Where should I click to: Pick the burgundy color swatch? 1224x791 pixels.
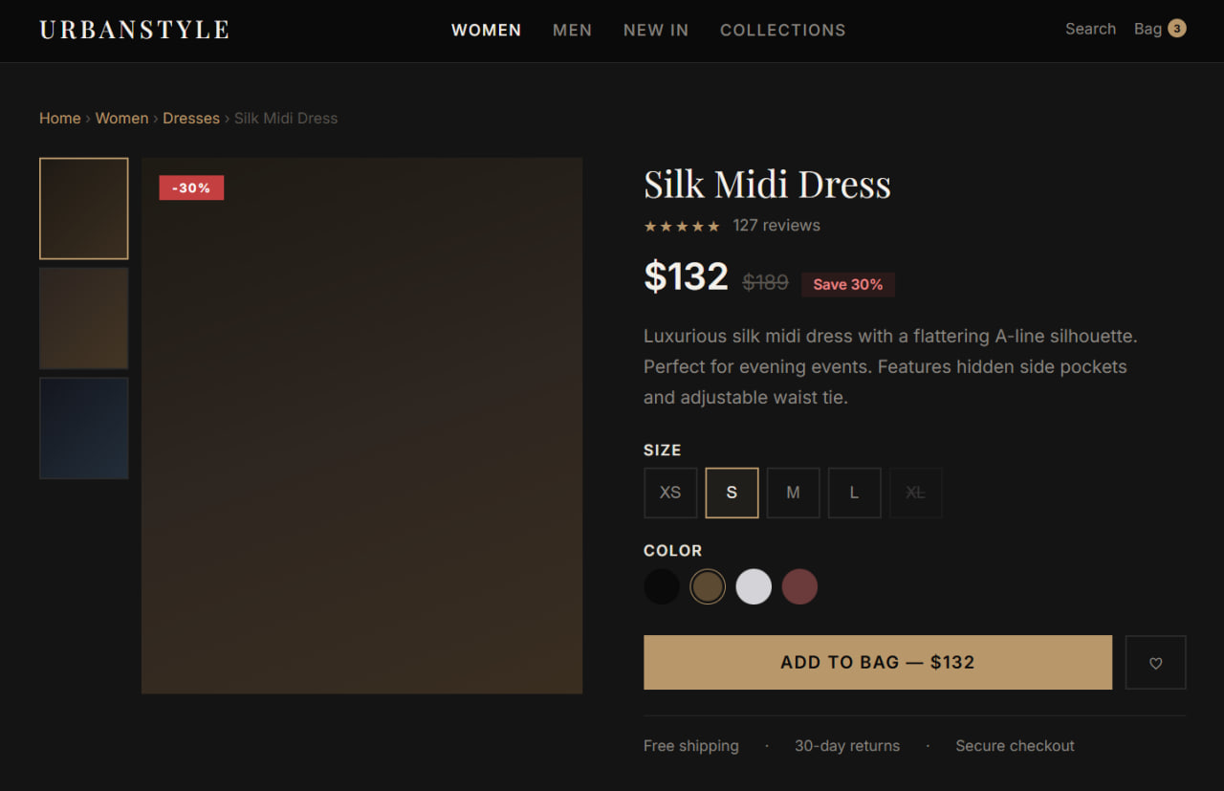click(x=799, y=586)
